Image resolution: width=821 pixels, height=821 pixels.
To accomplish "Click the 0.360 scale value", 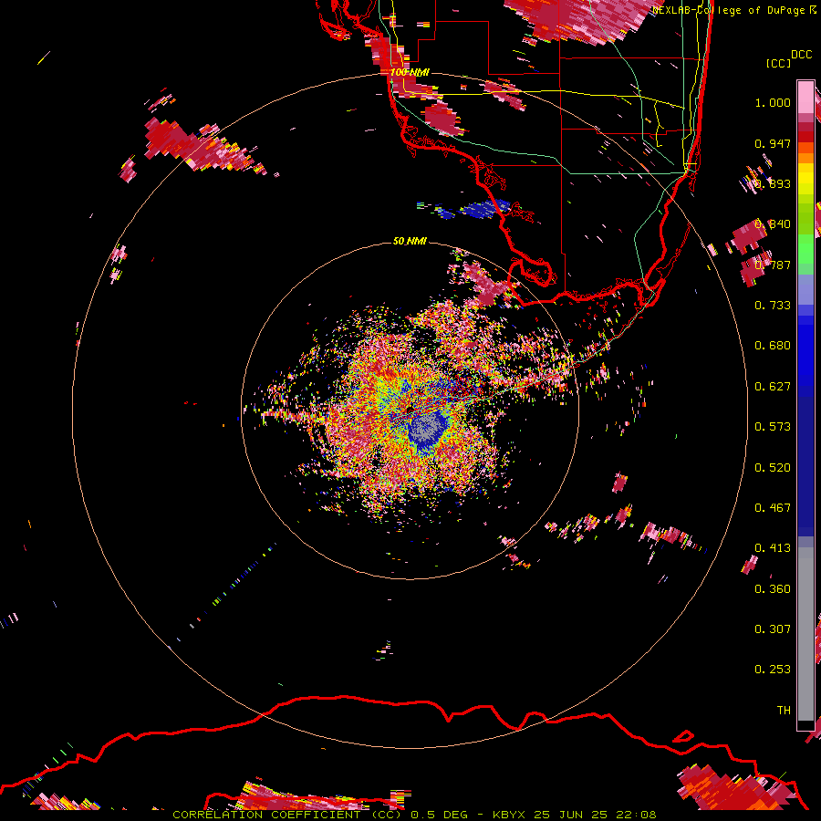I will click(x=773, y=589).
